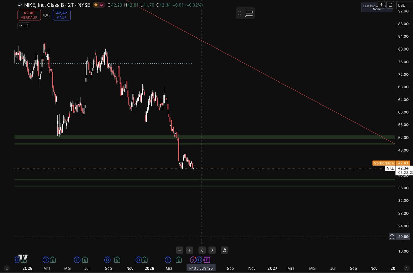Viewport: 413px width, 273px height.
Task: Open the dividend D marker between Nov and 2026
Action: point(138,260)
